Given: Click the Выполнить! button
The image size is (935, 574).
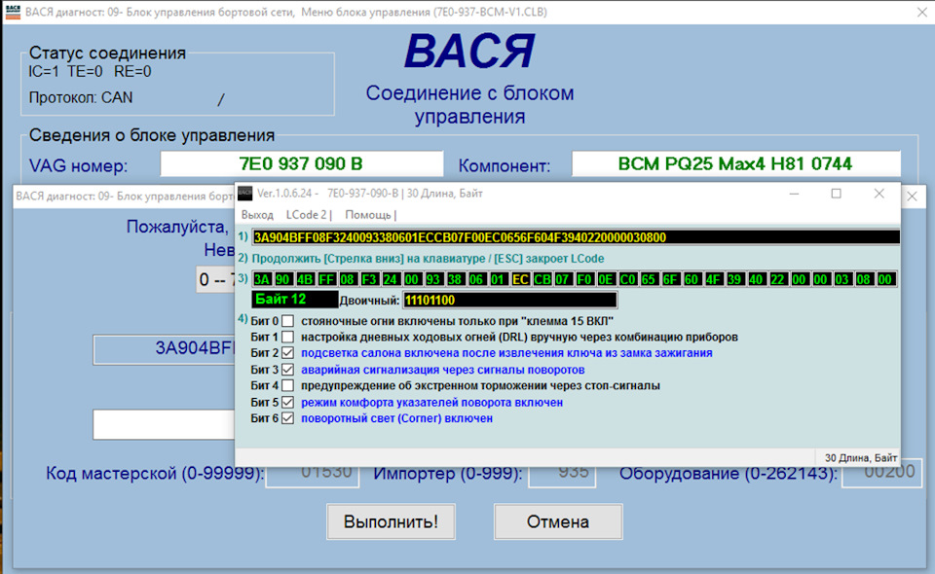Looking at the screenshot, I should coord(391,521).
